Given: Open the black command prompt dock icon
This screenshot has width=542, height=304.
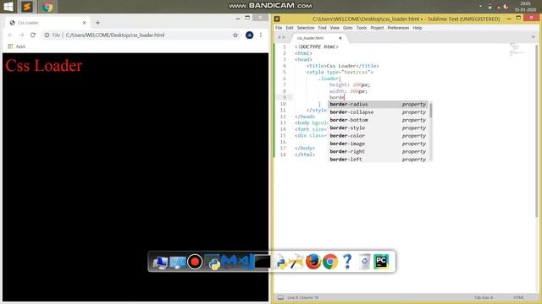Looking at the screenshot, I should tap(263, 262).
